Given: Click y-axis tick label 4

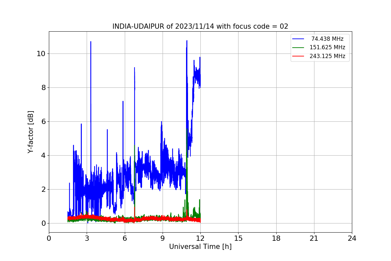Looking at the screenshot, I should tap(43, 155).
